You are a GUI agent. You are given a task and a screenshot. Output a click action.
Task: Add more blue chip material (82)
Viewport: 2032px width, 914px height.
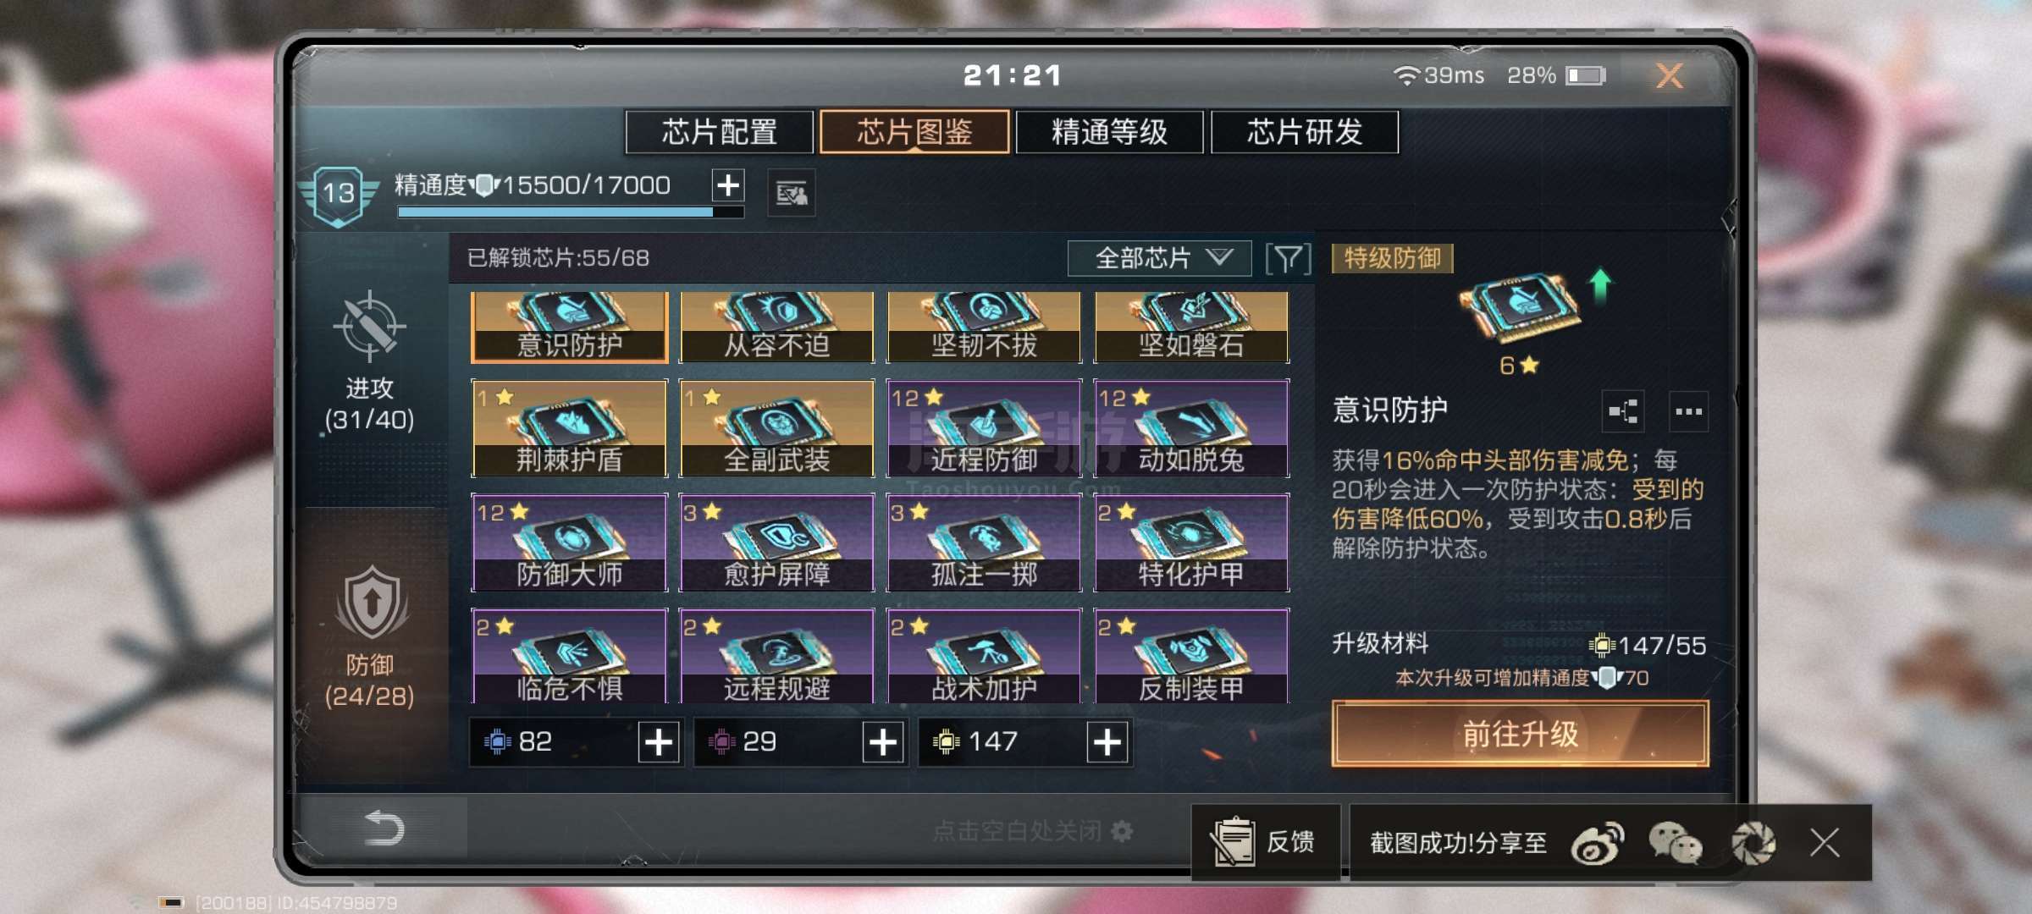(659, 742)
